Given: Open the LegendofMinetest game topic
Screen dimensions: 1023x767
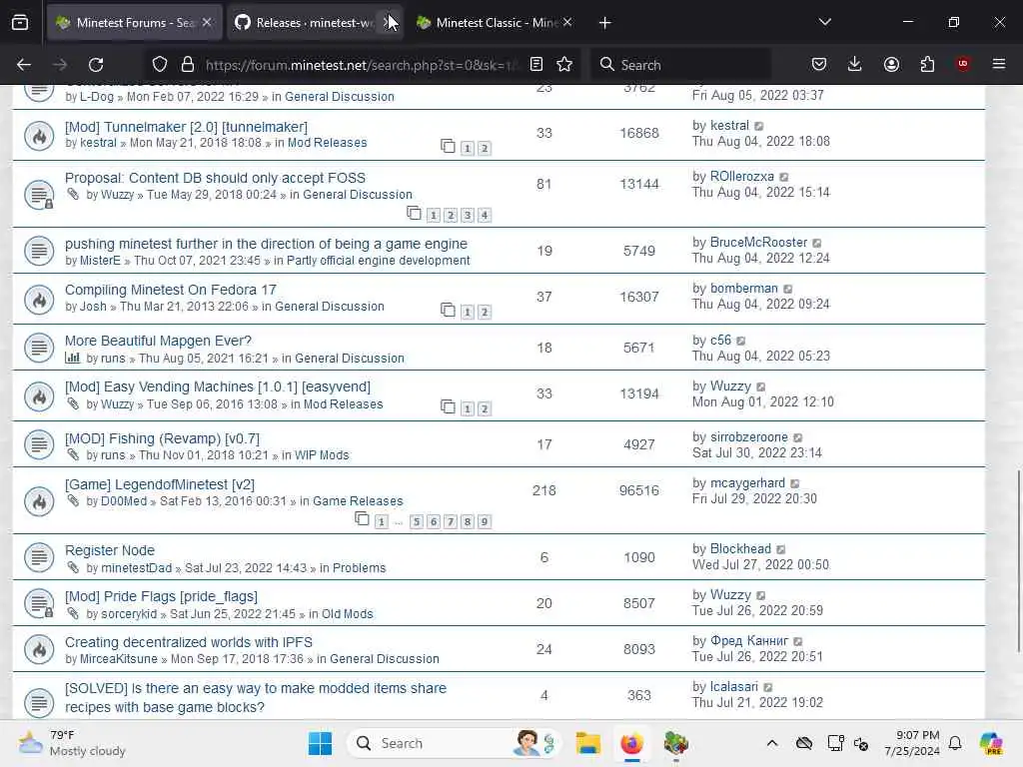Looking at the screenshot, I should (x=159, y=484).
